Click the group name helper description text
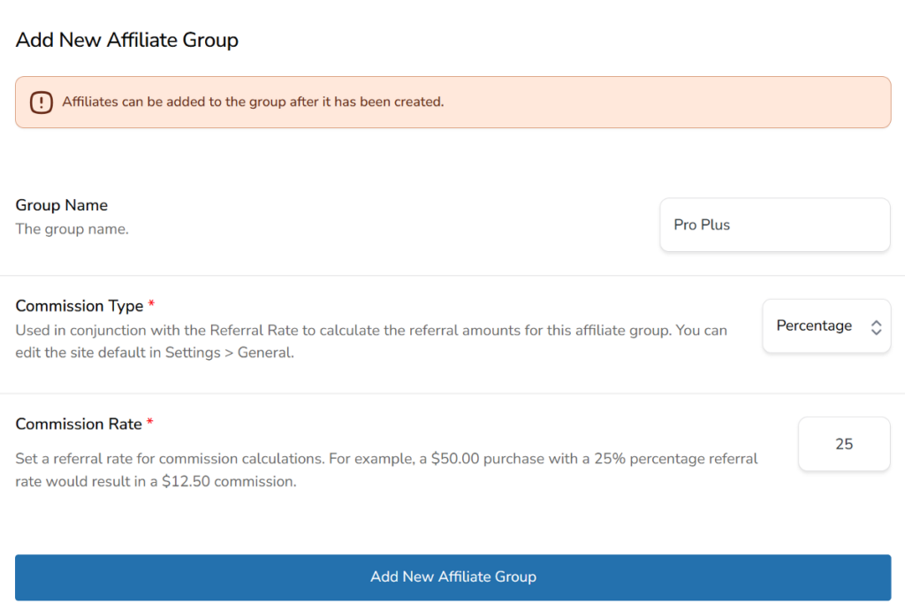The image size is (905, 611). [72, 228]
